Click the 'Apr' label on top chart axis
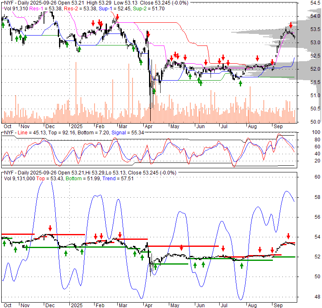The image size is (322, 308). click(x=149, y=127)
